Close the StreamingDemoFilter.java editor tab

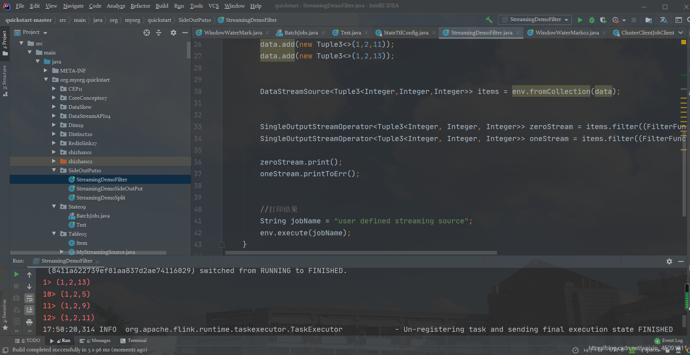tap(518, 33)
